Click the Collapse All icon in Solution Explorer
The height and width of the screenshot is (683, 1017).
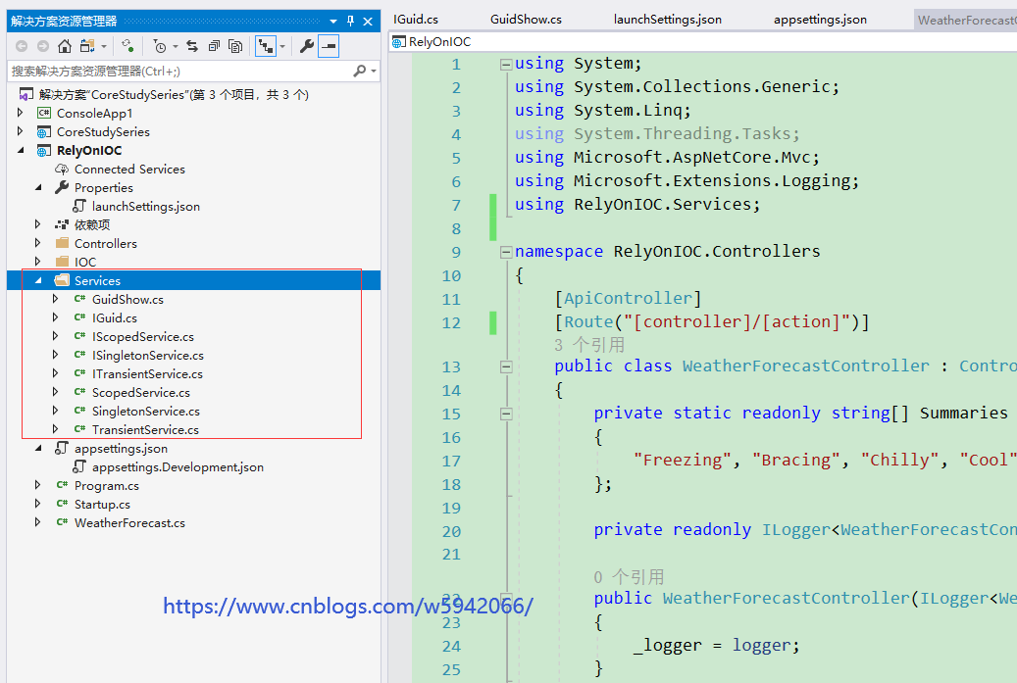pyautogui.click(x=213, y=46)
